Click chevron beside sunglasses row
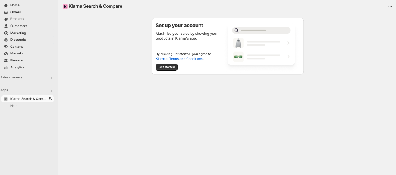This screenshot has width=396, height=175. pyautogui.click(x=288, y=57)
